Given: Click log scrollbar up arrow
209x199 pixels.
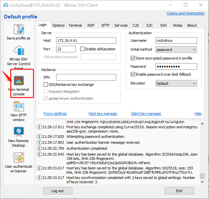Looking at the screenshot, I should (x=202, y=124).
